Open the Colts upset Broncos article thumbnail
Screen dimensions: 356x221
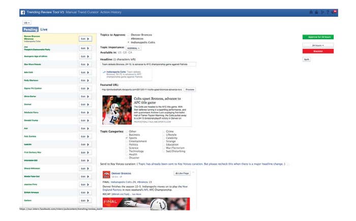[x=117, y=110]
